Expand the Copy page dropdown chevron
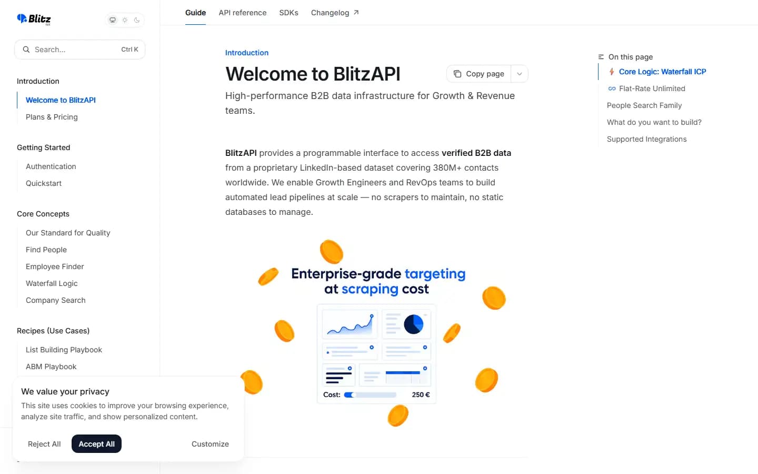Viewport: 758px width, 474px height. pos(520,74)
